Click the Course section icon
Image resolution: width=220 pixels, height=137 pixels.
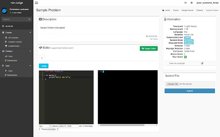3,33
